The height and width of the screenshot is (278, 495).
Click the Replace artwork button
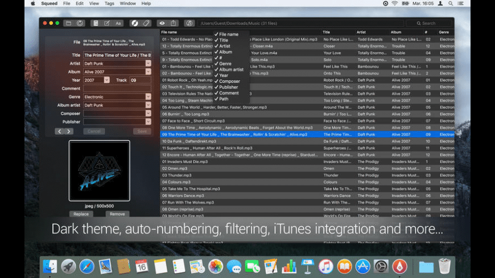pos(81,214)
